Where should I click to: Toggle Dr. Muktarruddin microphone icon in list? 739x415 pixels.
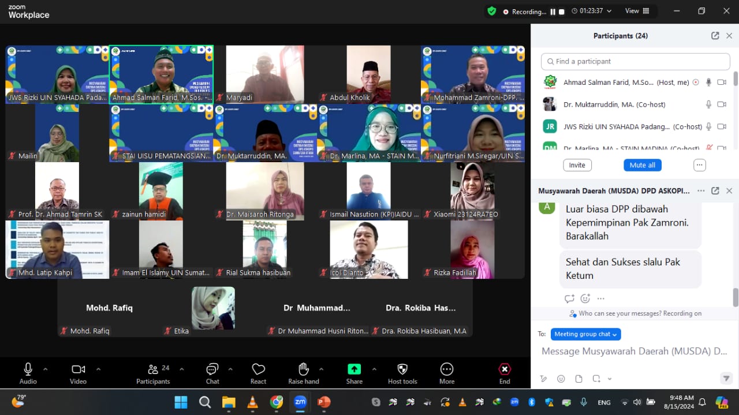(x=708, y=104)
